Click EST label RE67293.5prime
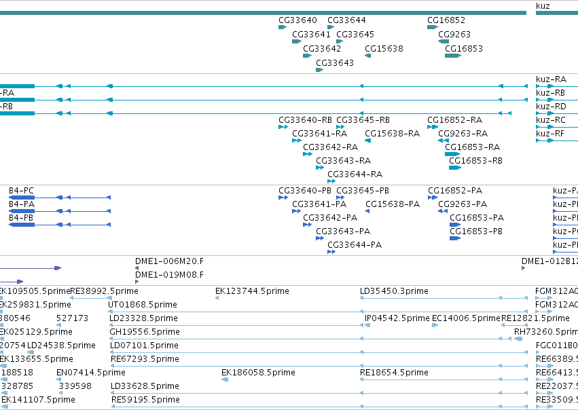 tap(145, 359)
